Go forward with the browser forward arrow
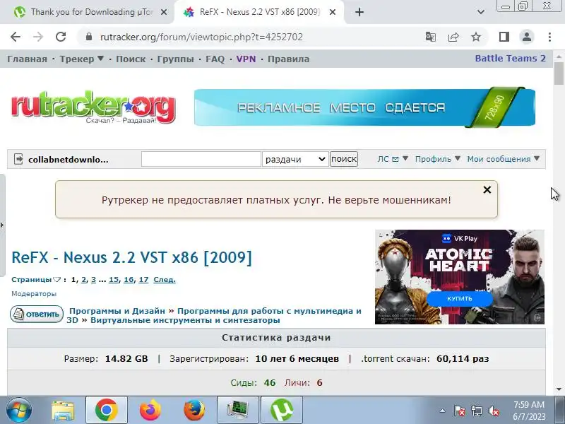Image resolution: width=565 pixels, height=424 pixels. 38,37
